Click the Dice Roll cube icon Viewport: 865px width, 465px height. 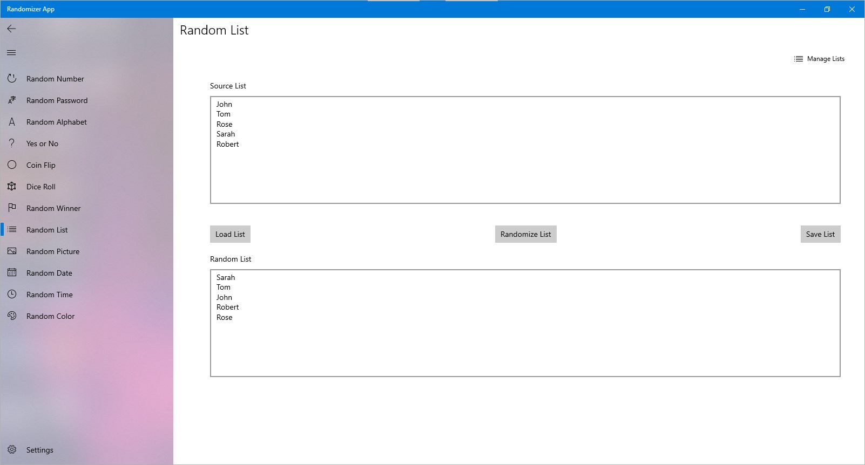(12, 187)
